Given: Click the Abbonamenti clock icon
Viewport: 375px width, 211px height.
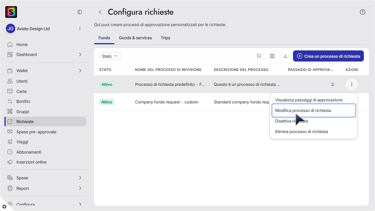Looking at the screenshot, I should click(x=10, y=152).
